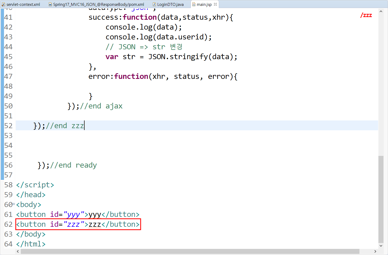Click the 'error:function(xhr, status, error){' line
This screenshot has height=255, width=388.
163,76
